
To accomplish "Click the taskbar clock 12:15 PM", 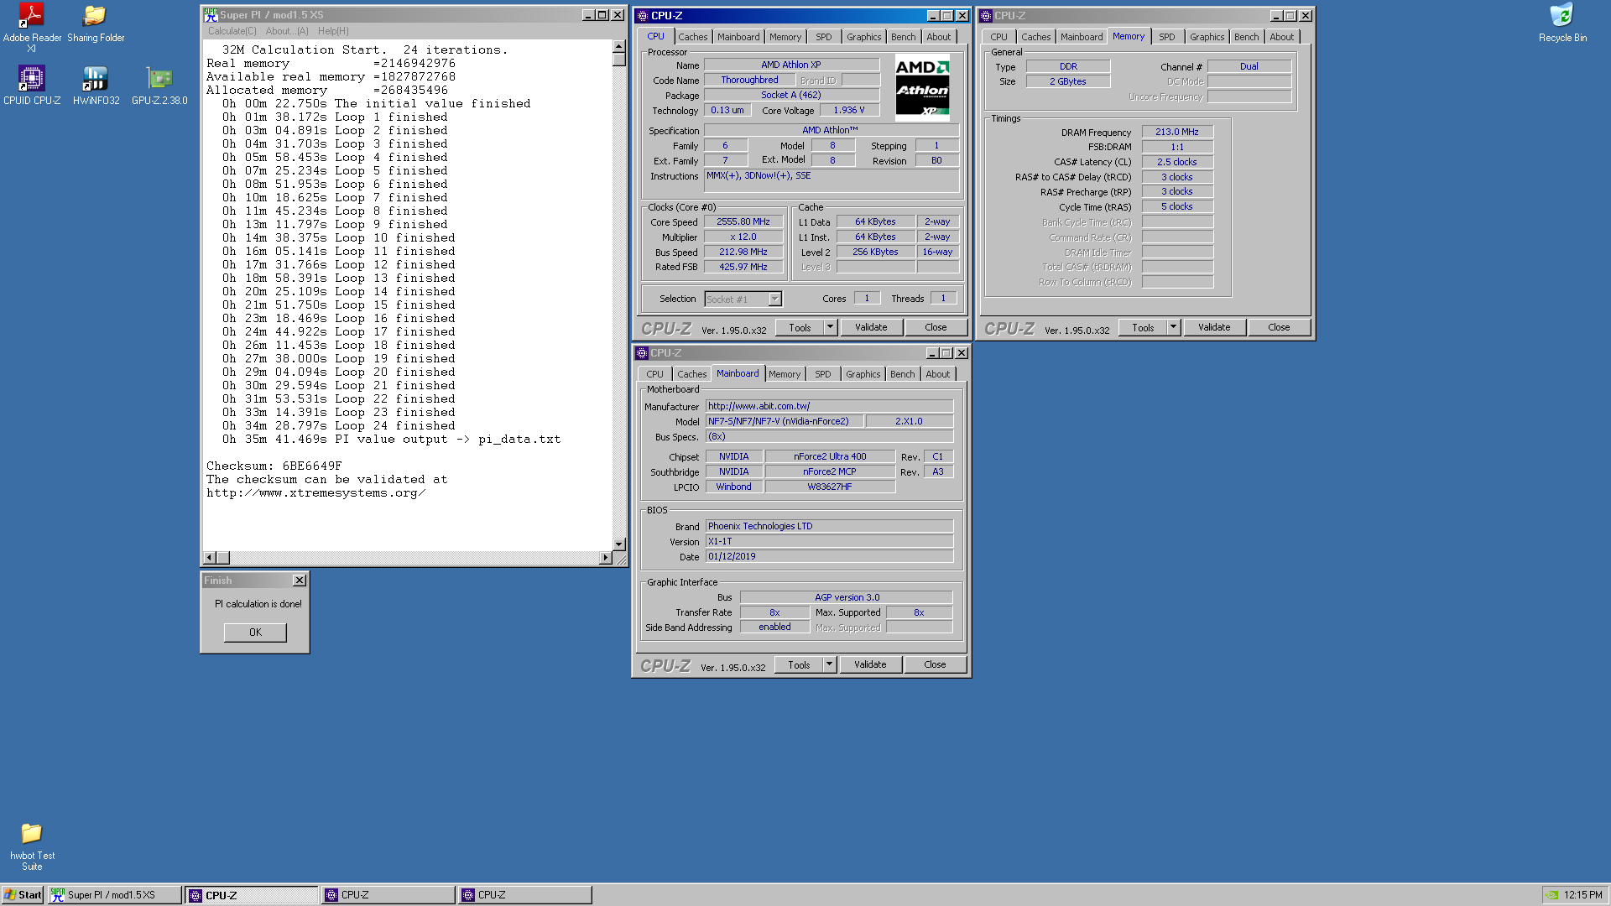I will click(1582, 895).
